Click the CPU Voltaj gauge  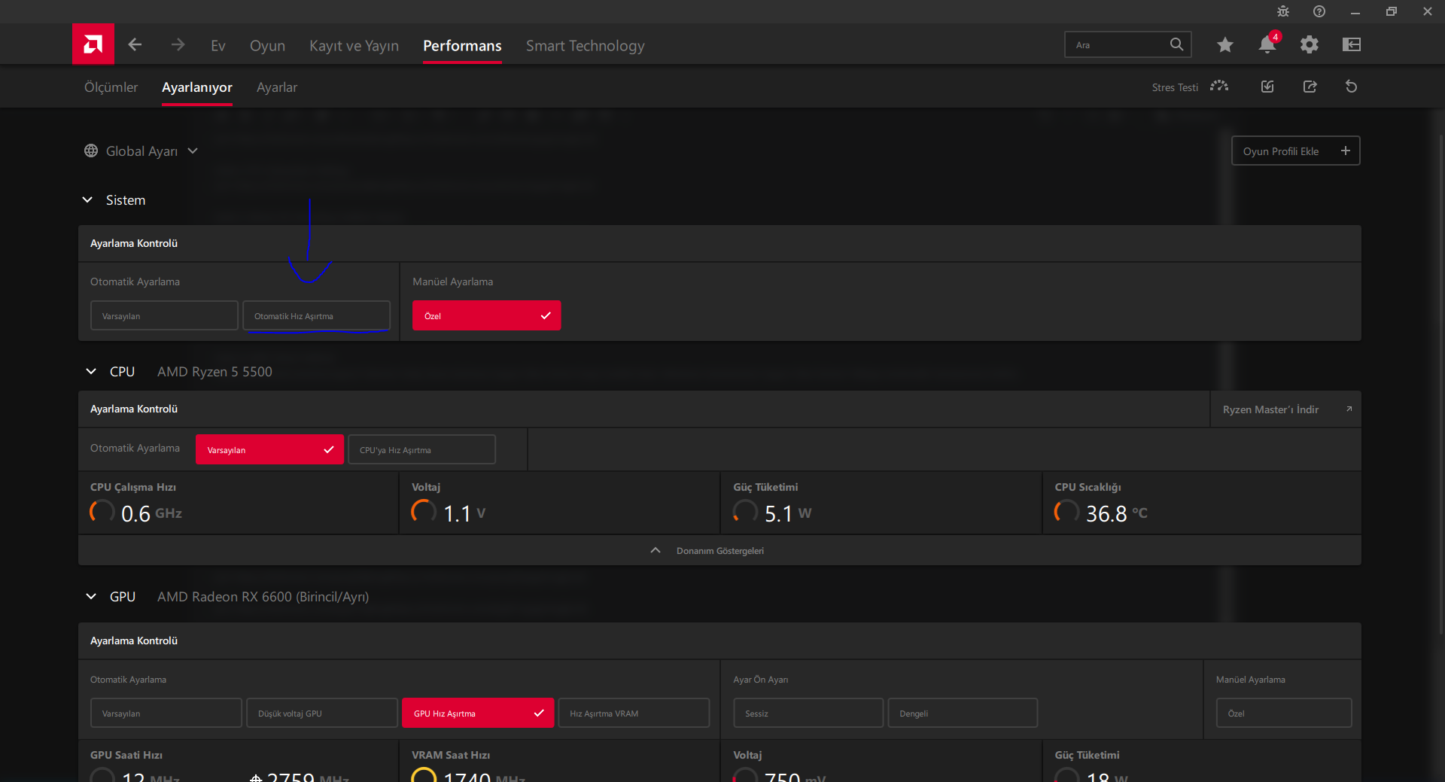(424, 512)
